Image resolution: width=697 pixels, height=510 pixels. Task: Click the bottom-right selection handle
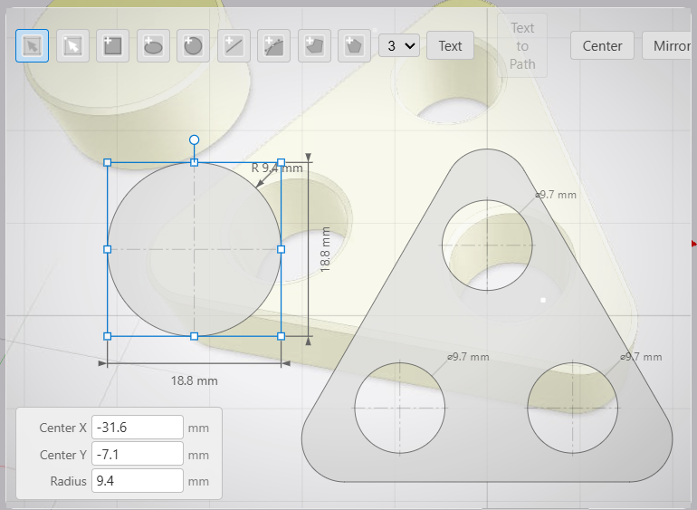281,336
